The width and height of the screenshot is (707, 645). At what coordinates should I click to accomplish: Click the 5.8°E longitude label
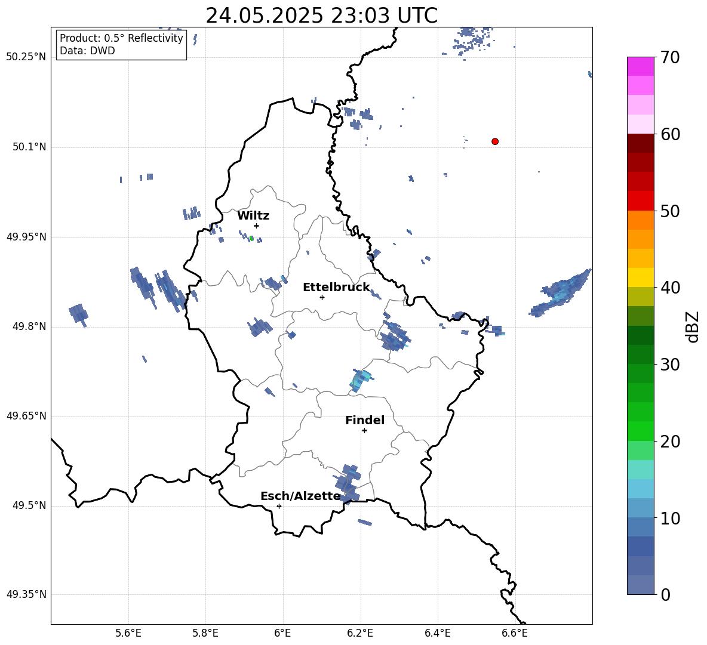tap(205, 633)
